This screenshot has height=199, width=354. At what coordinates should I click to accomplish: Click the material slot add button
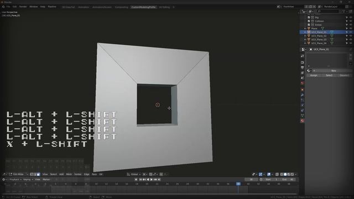pyautogui.click(x=351, y=55)
